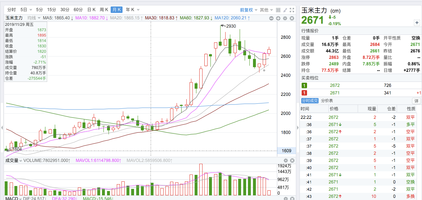
Task: Select the active 月K monthly tab
Action: 116,10
